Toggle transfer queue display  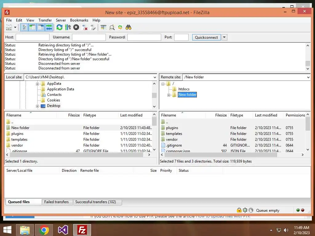(49, 27)
